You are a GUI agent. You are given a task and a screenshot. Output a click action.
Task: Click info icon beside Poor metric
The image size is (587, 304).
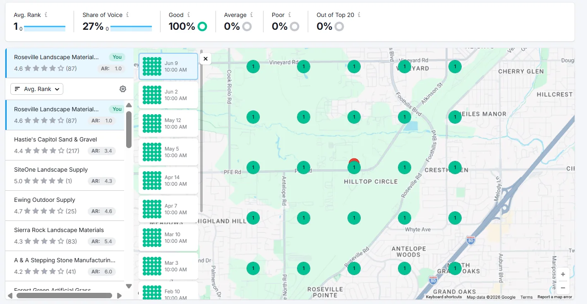click(x=290, y=15)
